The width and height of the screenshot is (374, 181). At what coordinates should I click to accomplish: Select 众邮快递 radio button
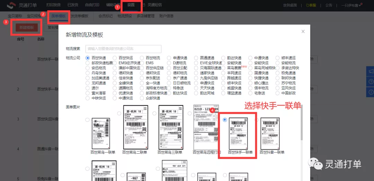point(142,98)
